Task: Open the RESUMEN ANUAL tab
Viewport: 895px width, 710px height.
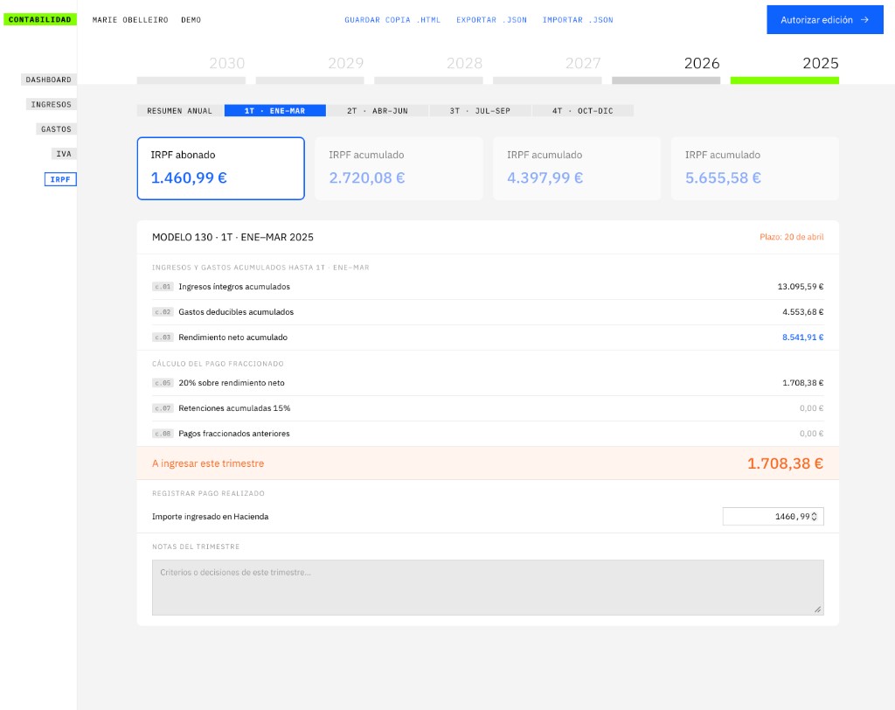Action: 180,111
